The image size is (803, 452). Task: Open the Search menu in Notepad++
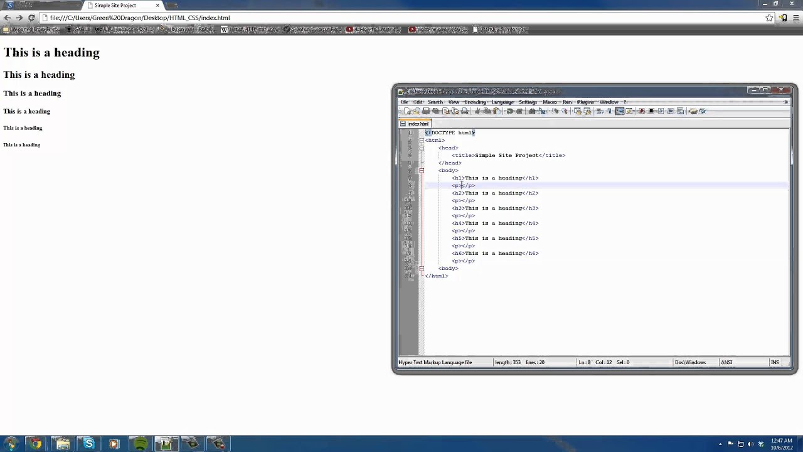(435, 102)
